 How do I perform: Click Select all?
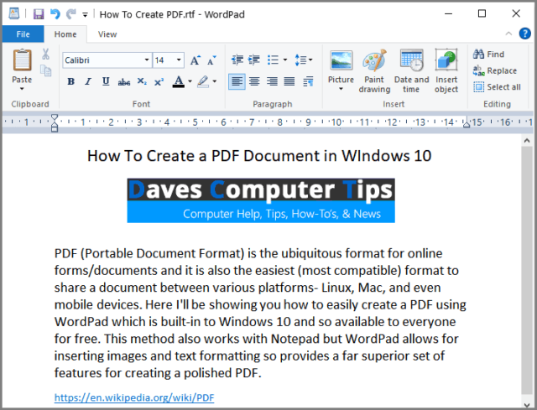point(497,87)
